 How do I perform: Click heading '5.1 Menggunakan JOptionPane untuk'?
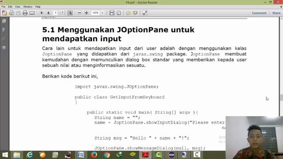pos(118,30)
